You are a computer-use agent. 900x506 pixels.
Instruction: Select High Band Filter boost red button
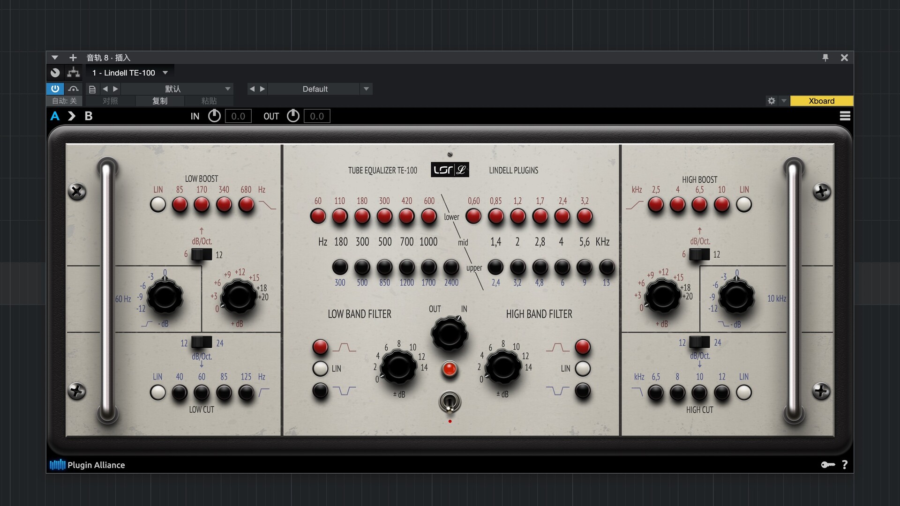coord(583,347)
